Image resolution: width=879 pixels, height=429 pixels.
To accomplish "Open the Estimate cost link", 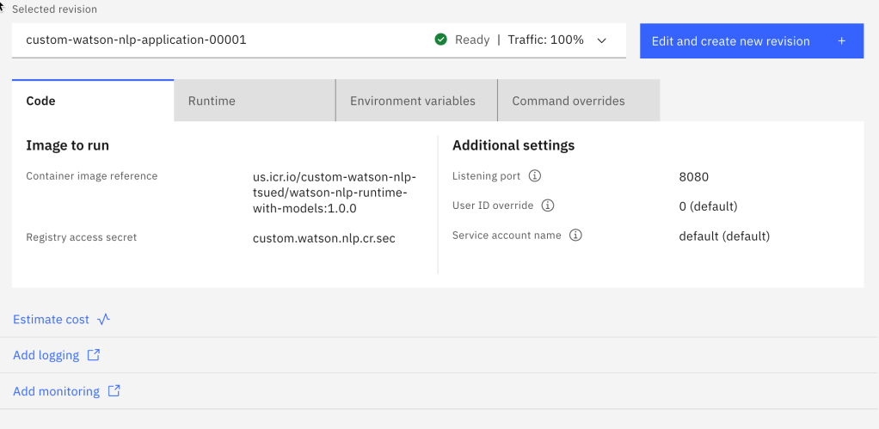I will [x=51, y=319].
